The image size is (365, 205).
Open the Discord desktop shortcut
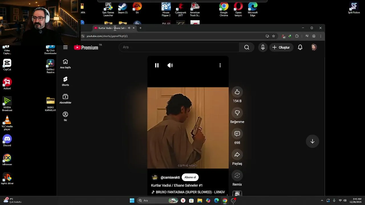[7, 141]
